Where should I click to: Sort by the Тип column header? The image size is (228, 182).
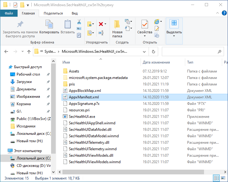[x=190, y=62]
